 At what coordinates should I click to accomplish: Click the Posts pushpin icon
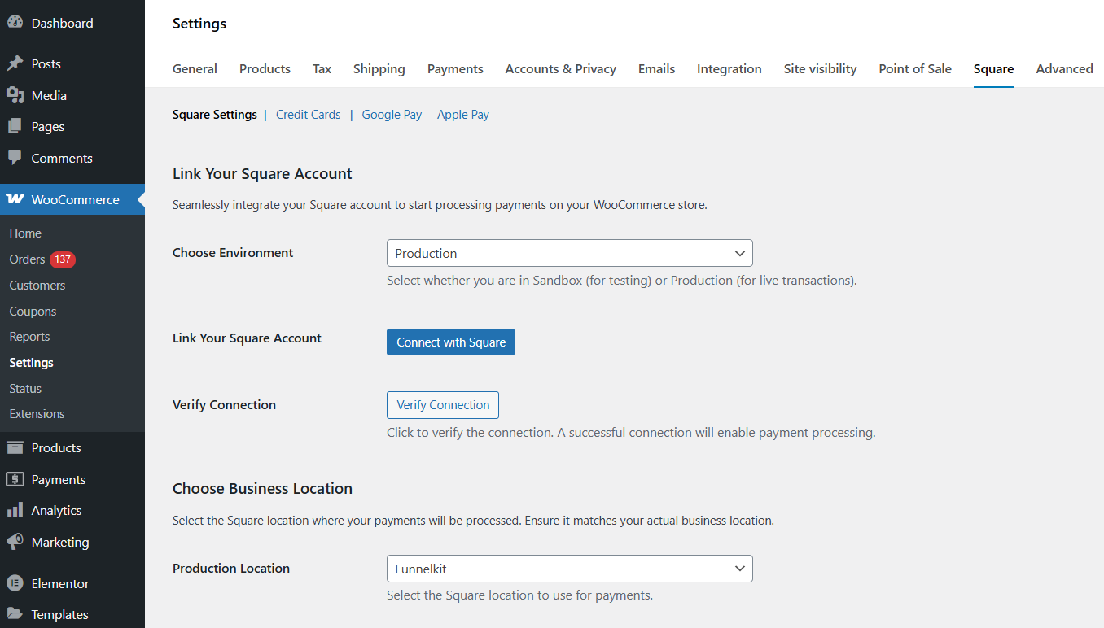tap(15, 63)
